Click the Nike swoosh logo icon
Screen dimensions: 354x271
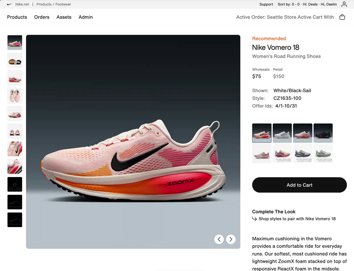9,4
